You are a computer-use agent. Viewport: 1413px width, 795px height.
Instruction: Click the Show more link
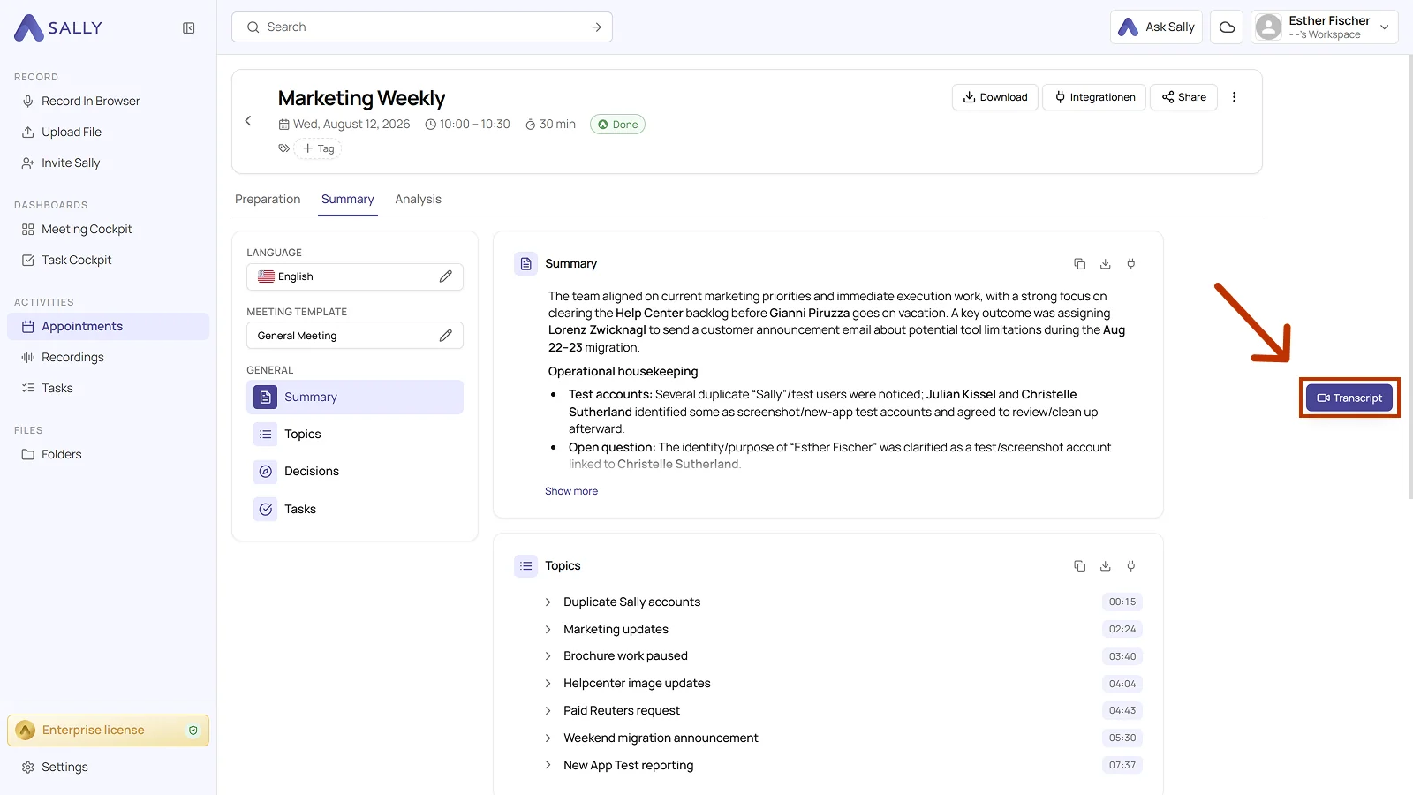[x=571, y=492]
